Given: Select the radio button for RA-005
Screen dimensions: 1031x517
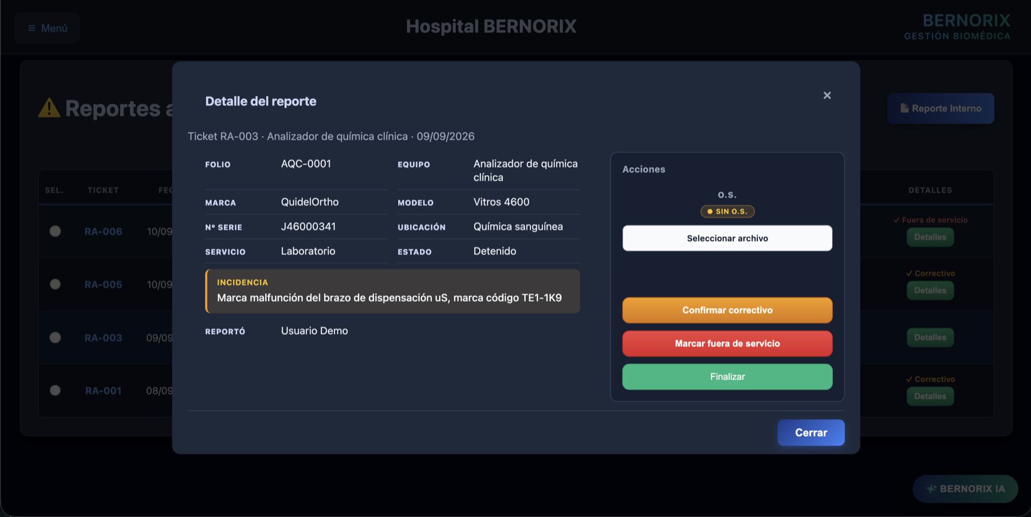Looking at the screenshot, I should 55,285.
